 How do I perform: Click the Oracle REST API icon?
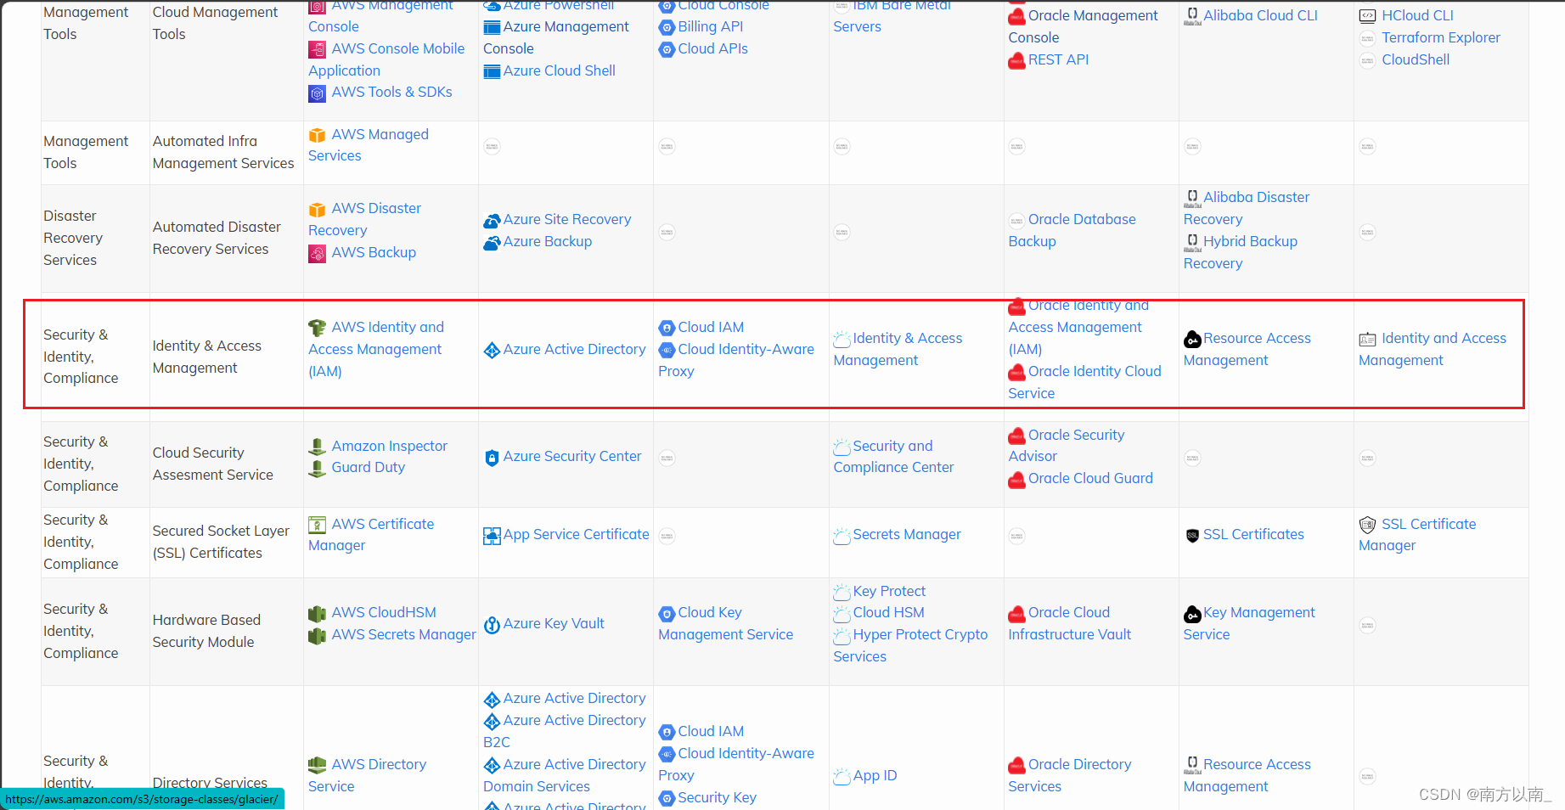[x=1016, y=60]
